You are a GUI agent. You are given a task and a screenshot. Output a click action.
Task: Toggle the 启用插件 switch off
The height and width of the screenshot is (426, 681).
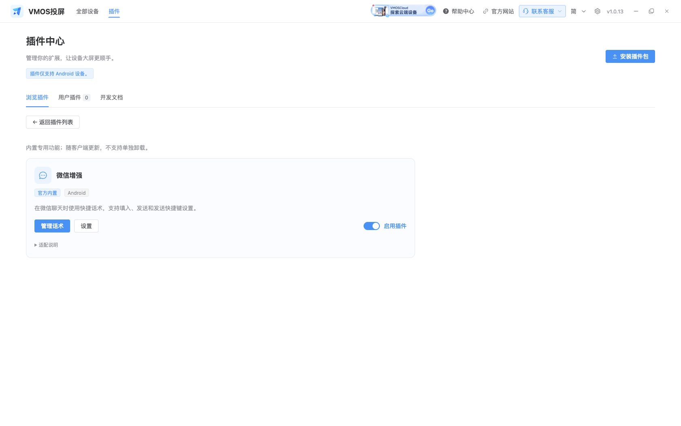pyautogui.click(x=372, y=226)
